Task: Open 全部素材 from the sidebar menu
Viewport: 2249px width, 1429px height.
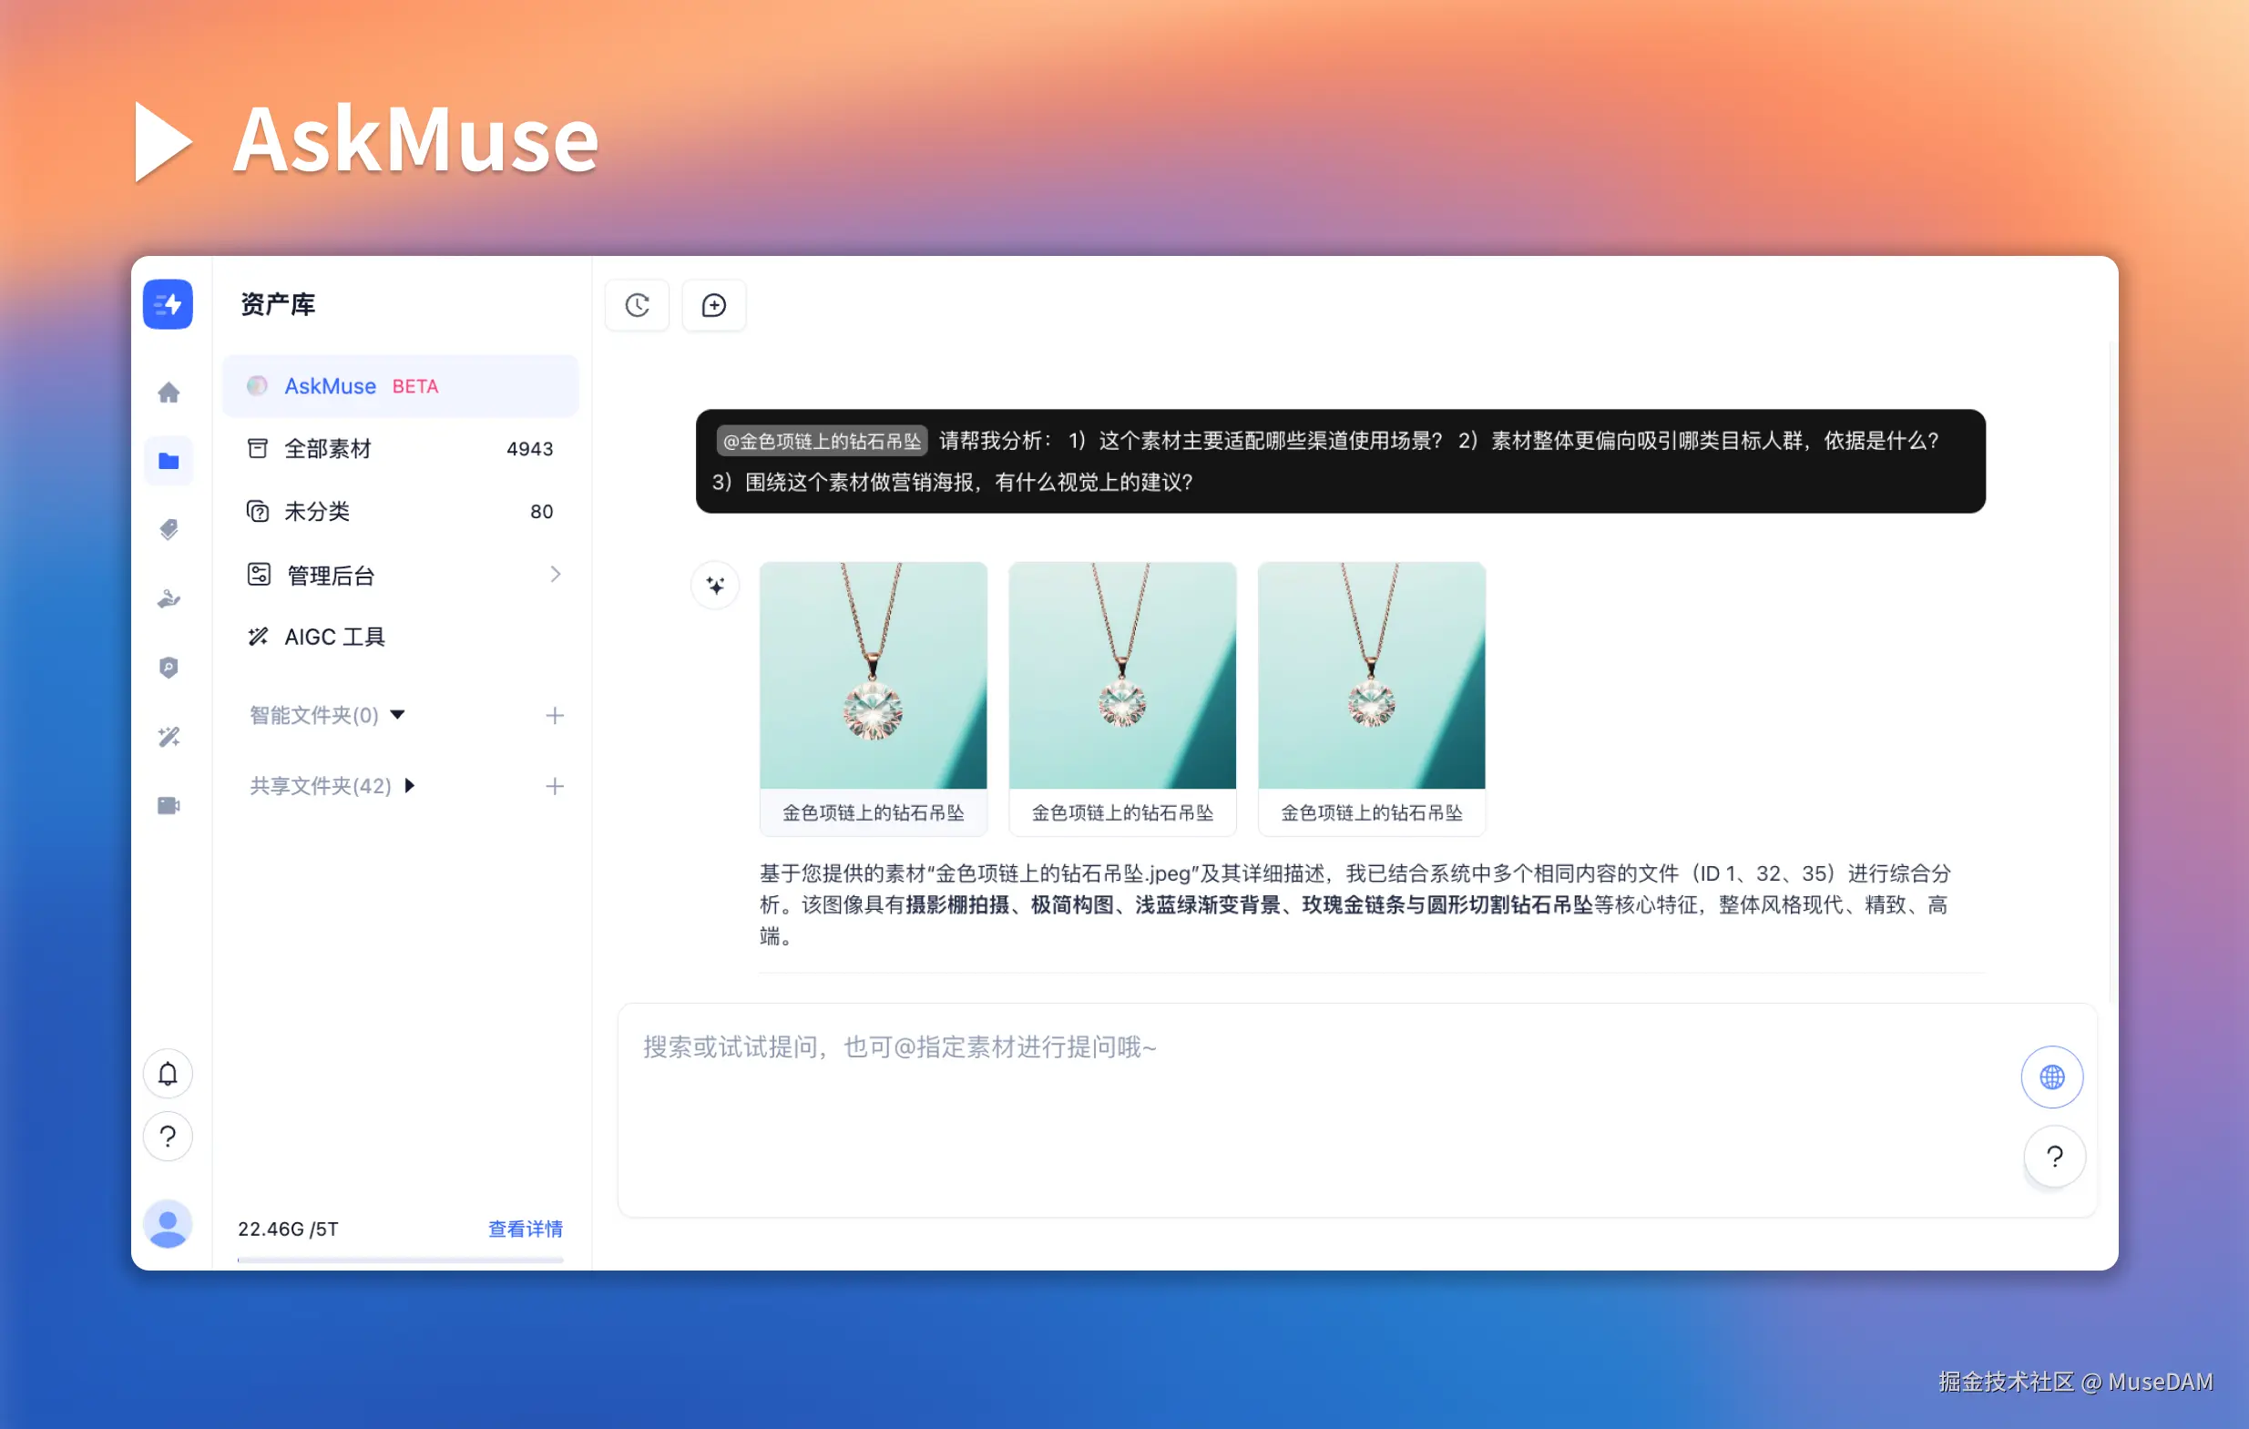Action: tap(328, 448)
